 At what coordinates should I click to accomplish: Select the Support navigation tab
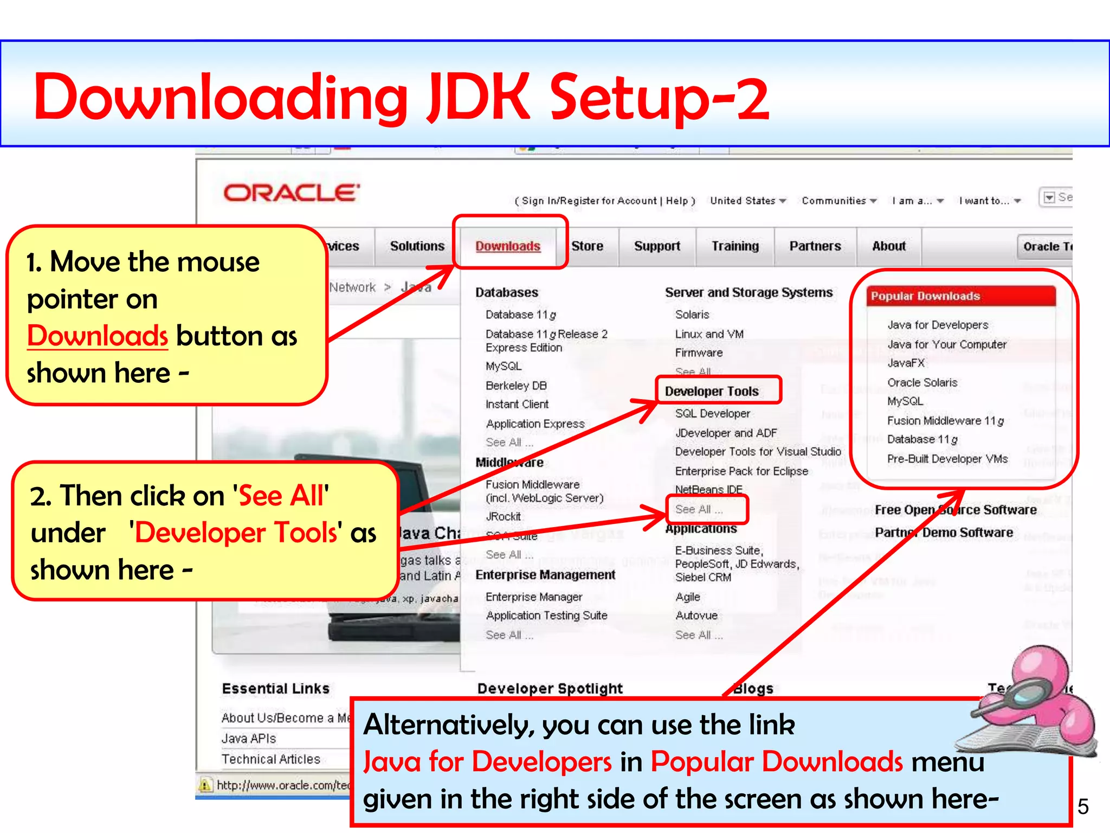tap(657, 246)
